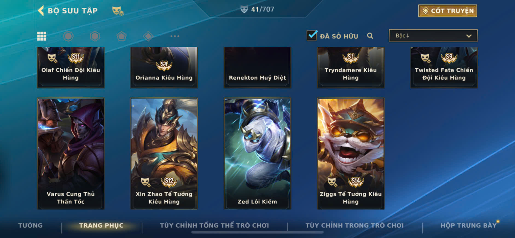Open the skin search magnifier

pos(370,36)
